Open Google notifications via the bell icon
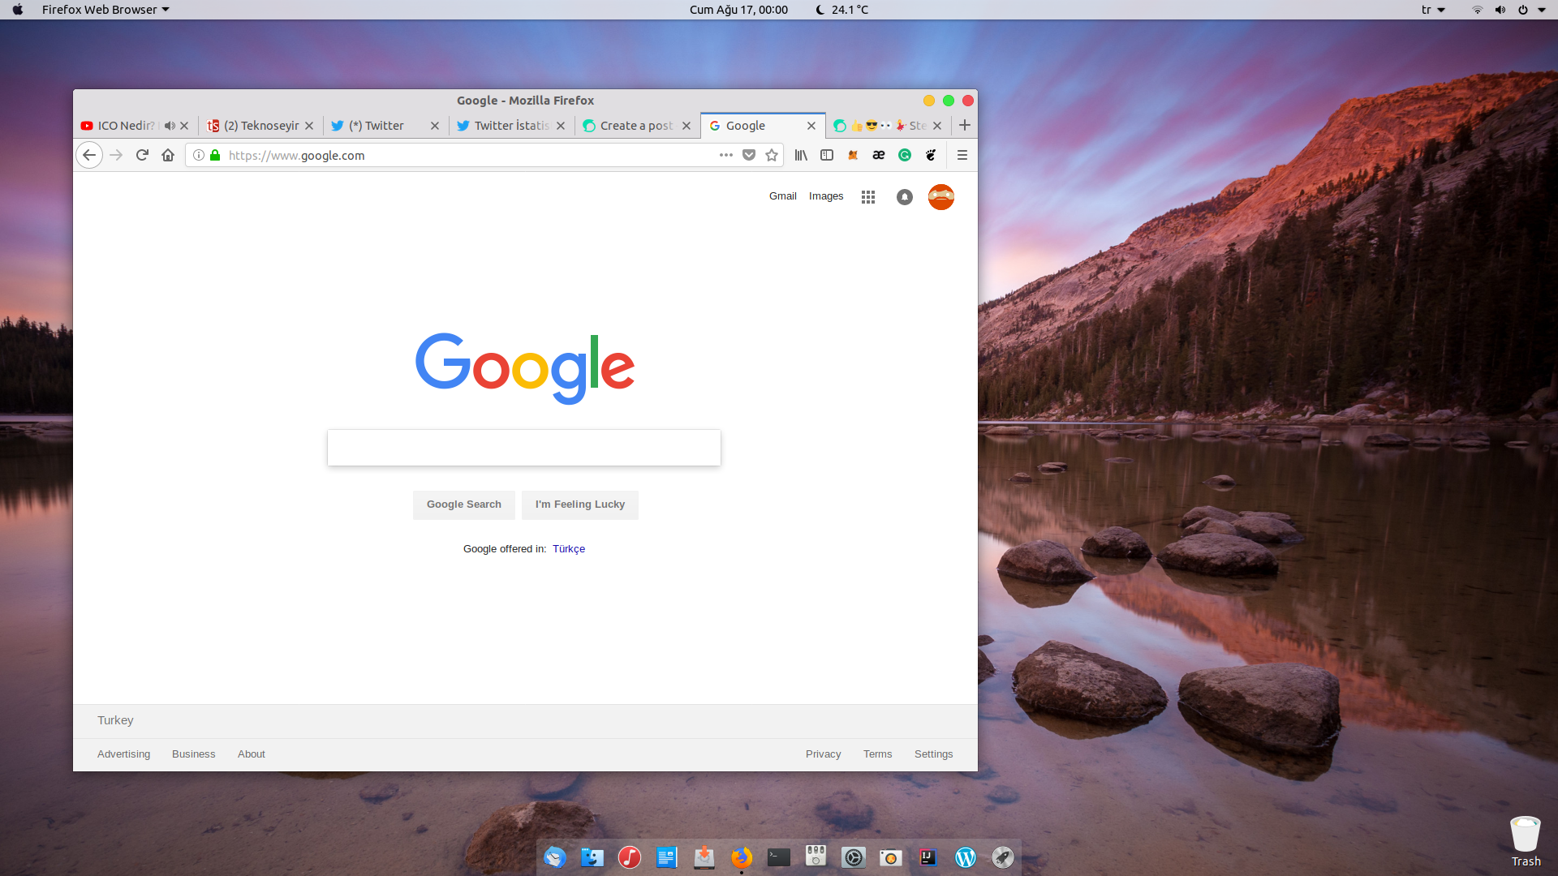1558x876 pixels. click(x=905, y=197)
